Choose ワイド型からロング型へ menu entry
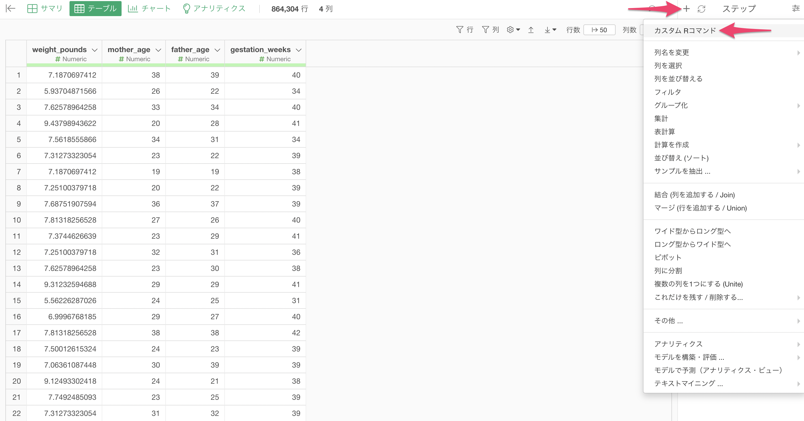This screenshot has width=804, height=421. [x=724, y=231]
